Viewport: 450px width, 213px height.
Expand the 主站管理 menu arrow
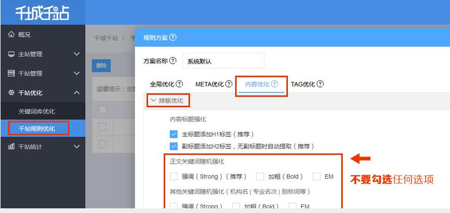(x=77, y=54)
